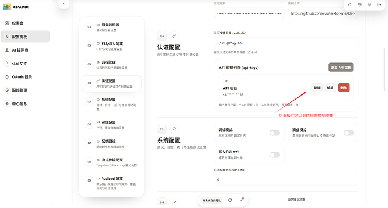Select 配置面板 in the sidebar

pyautogui.click(x=25, y=37)
